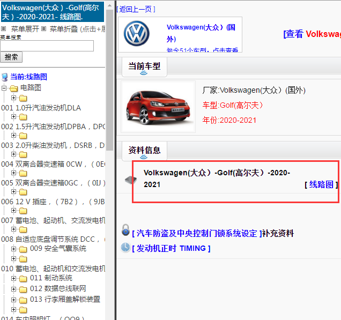Open the 当前车型 tab
341x320 pixels.
[144, 66]
